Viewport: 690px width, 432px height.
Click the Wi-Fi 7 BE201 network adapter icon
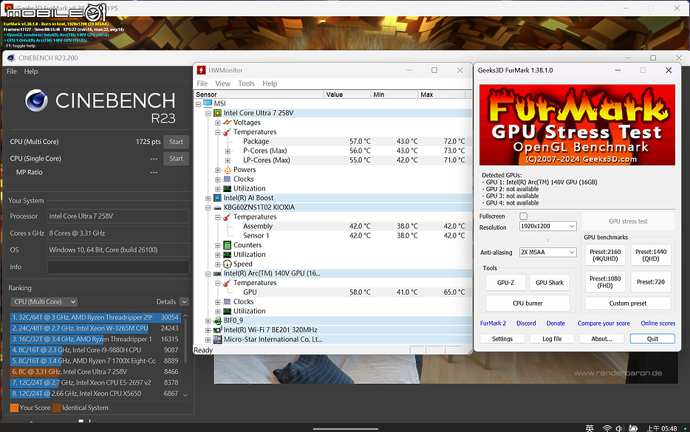pyautogui.click(x=217, y=330)
